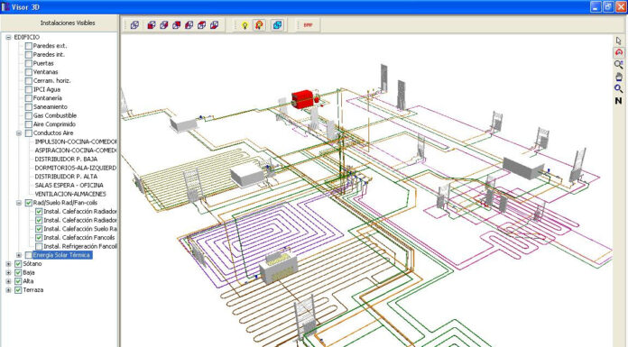The width and height of the screenshot is (628, 347).
Task: Choose the magnifier zoom window tool
Action: tap(619, 64)
